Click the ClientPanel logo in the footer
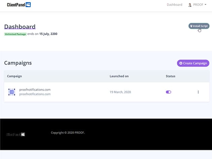Screen dimensions: 212x159 15,134
